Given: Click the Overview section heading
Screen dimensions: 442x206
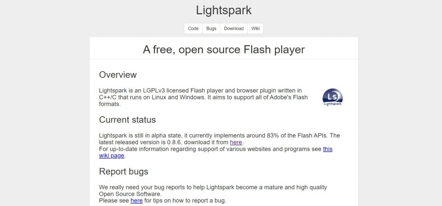Looking at the screenshot, I should pos(118,75).
